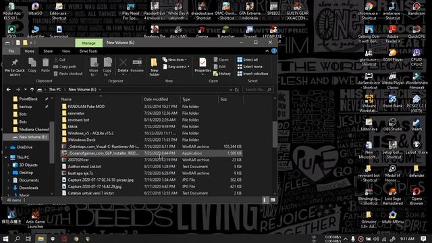Screen dimensions: 432x243
Task: Click Paste shortcut command
Action: point(68,74)
